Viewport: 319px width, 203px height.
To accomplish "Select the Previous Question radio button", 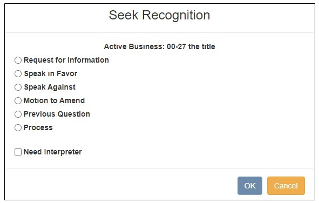I will (x=18, y=114).
